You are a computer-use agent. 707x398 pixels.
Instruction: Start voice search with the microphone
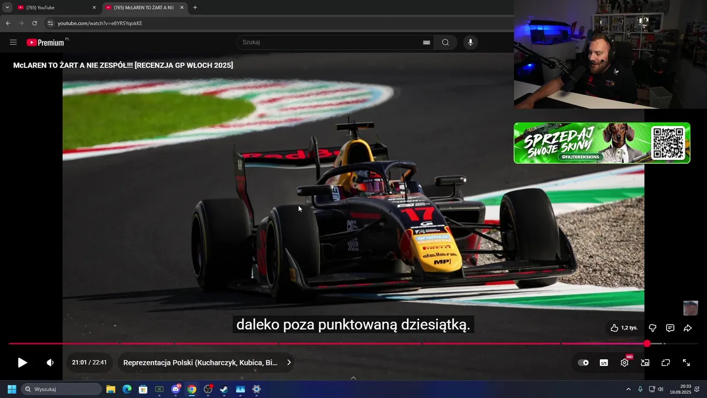point(471,43)
